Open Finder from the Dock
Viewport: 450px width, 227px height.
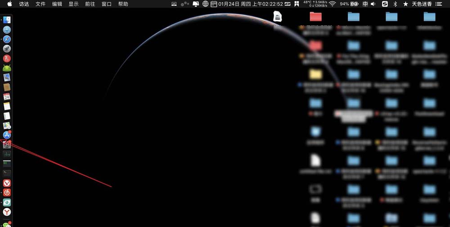point(7,20)
